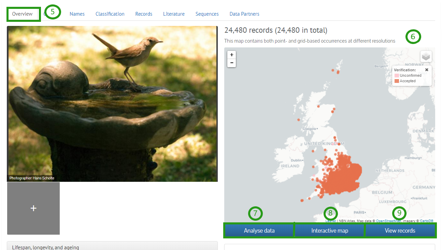Viewport: 442px width, 250px height.
Task: Open the Overview tab
Action: pyautogui.click(x=23, y=14)
